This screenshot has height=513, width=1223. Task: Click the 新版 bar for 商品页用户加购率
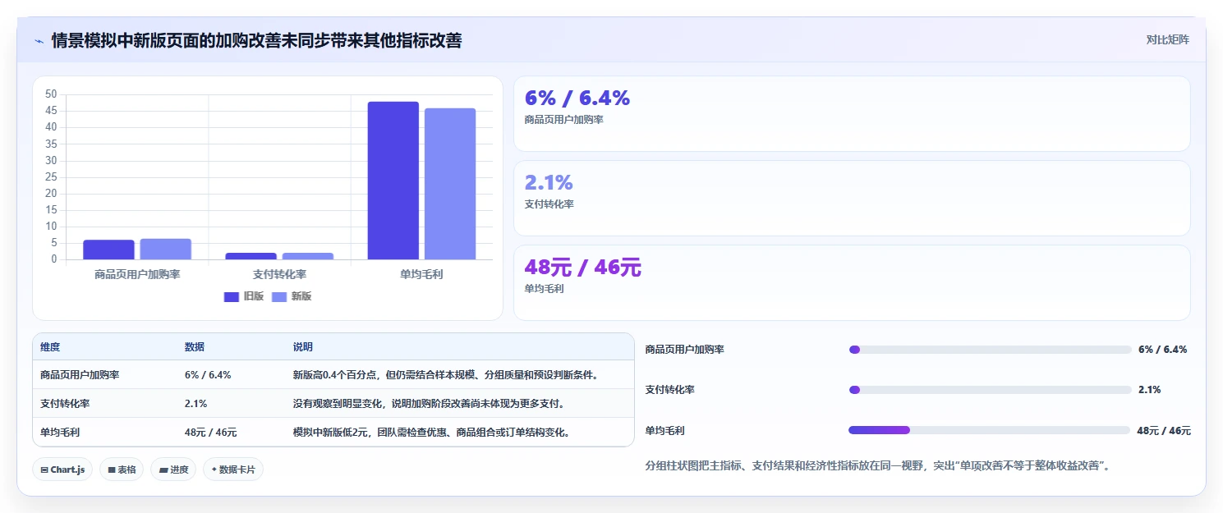point(165,249)
